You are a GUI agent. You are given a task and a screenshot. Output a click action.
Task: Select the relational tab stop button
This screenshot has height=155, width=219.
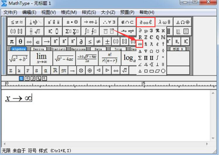coord(39,79)
